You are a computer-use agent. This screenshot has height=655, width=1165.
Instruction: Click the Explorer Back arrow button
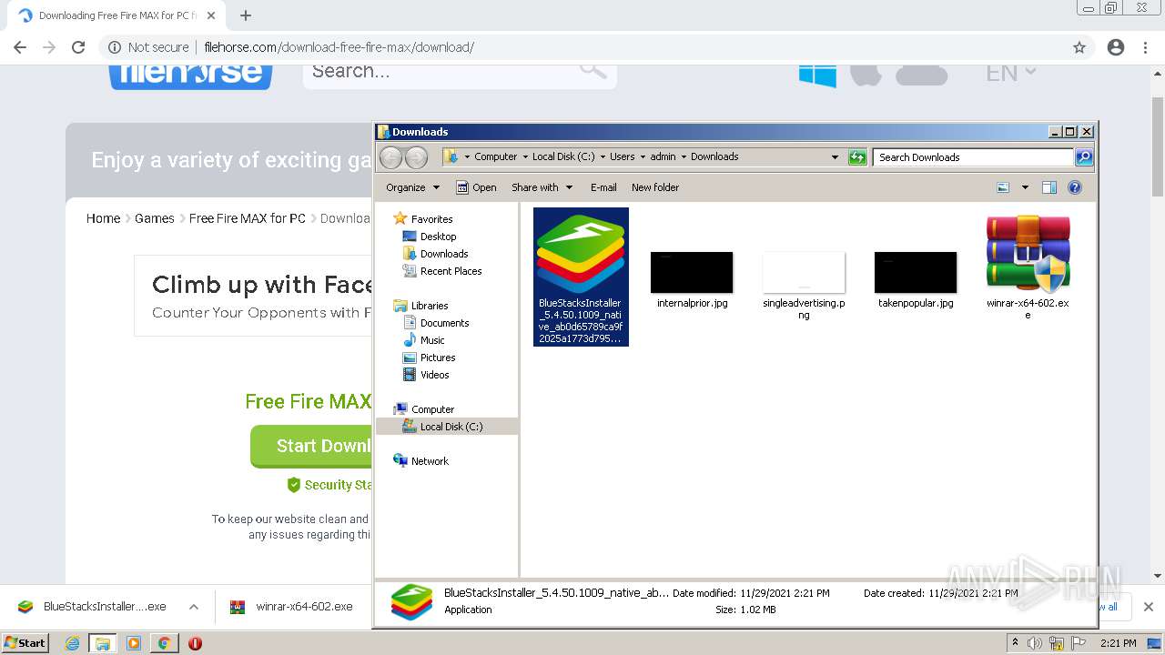pos(390,157)
